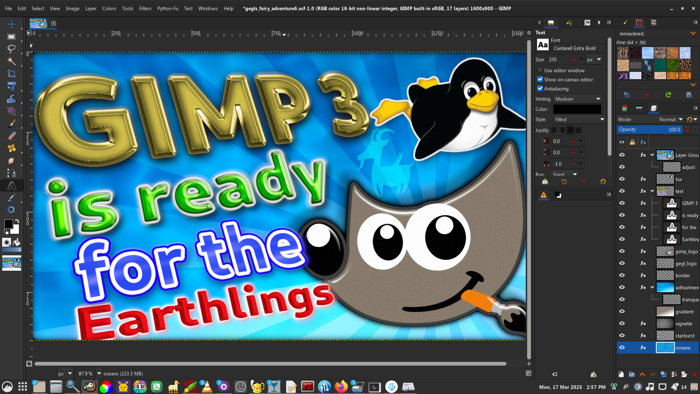Image resolution: width=700 pixels, height=394 pixels.
Task: Open the zoom level dropdown at 87.9 %
Action: 99,374
